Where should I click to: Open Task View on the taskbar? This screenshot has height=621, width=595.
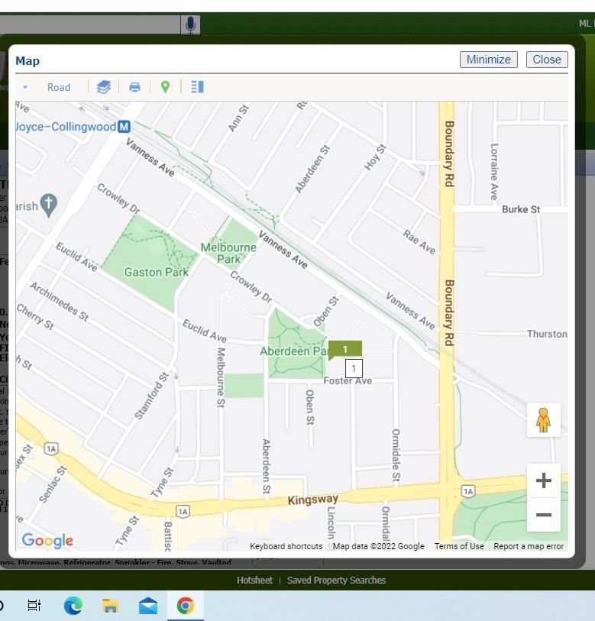tap(34, 605)
